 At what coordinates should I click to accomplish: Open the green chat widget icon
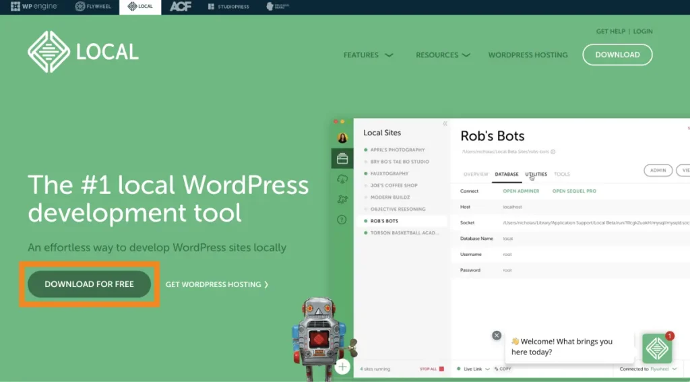click(656, 348)
